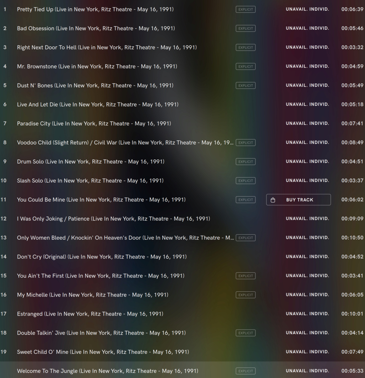The height and width of the screenshot is (378, 365).
Task: Click the Explicit badge on Pretty Tied Up
Action: [246, 9]
